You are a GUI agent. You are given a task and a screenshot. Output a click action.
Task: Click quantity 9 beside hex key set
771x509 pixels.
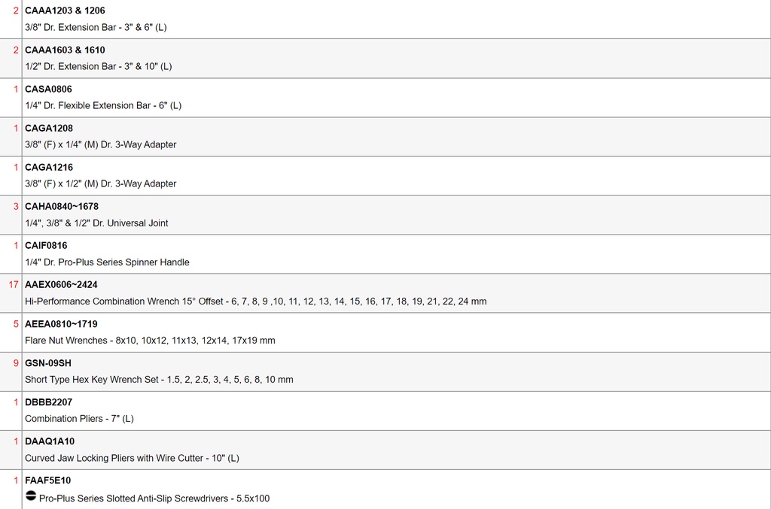pos(16,363)
